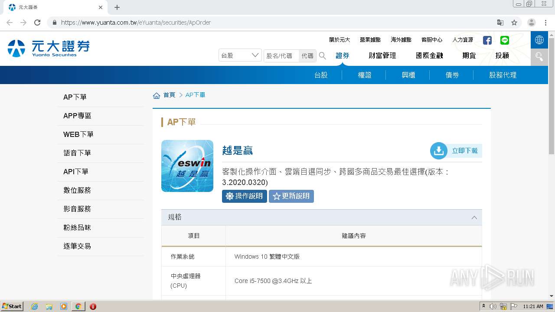The width and height of the screenshot is (555, 312).
Task: Open file explorer from taskbar
Action: (49, 306)
